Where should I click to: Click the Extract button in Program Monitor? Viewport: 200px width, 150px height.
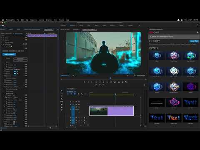click(x=119, y=82)
